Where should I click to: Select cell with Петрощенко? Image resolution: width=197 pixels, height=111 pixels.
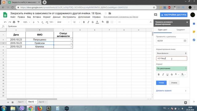(x=40, y=40)
